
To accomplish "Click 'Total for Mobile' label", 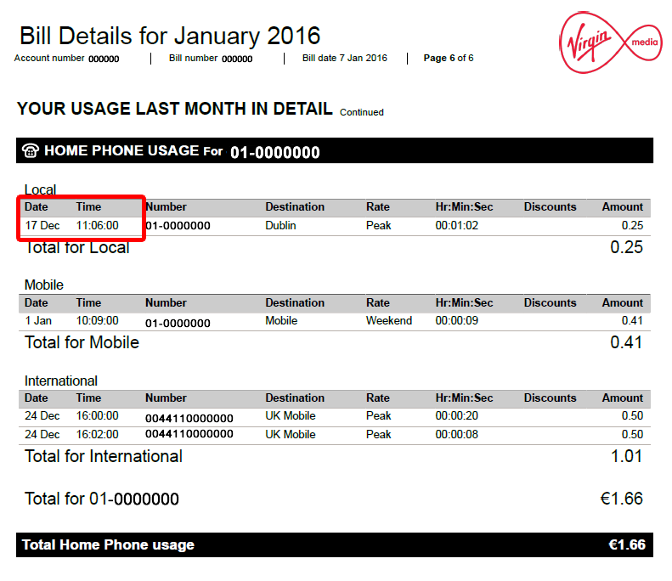I will (x=82, y=343).
